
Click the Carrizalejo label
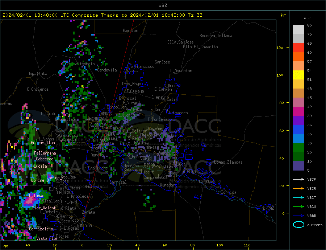coord(41,229)
